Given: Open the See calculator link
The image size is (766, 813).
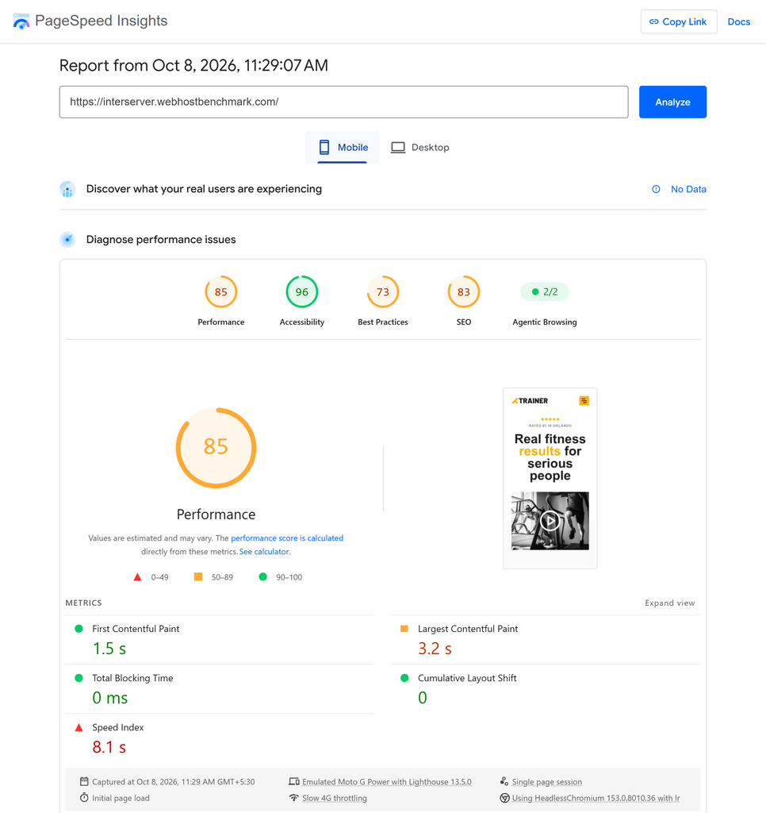Looking at the screenshot, I should coord(265,552).
